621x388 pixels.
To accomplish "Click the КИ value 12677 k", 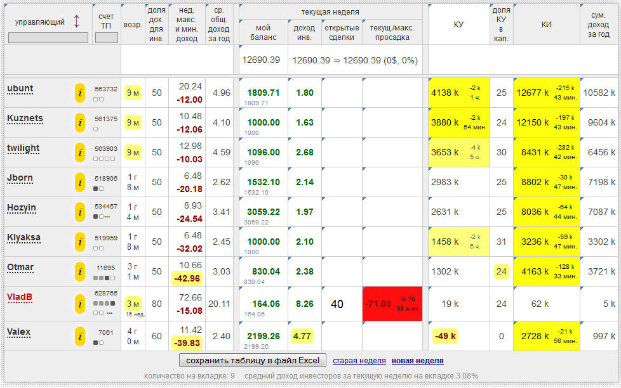I will click(533, 93).
